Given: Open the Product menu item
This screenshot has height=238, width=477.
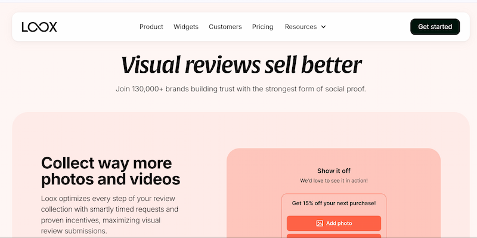Looking at the screenshot, I should [151, 27].
